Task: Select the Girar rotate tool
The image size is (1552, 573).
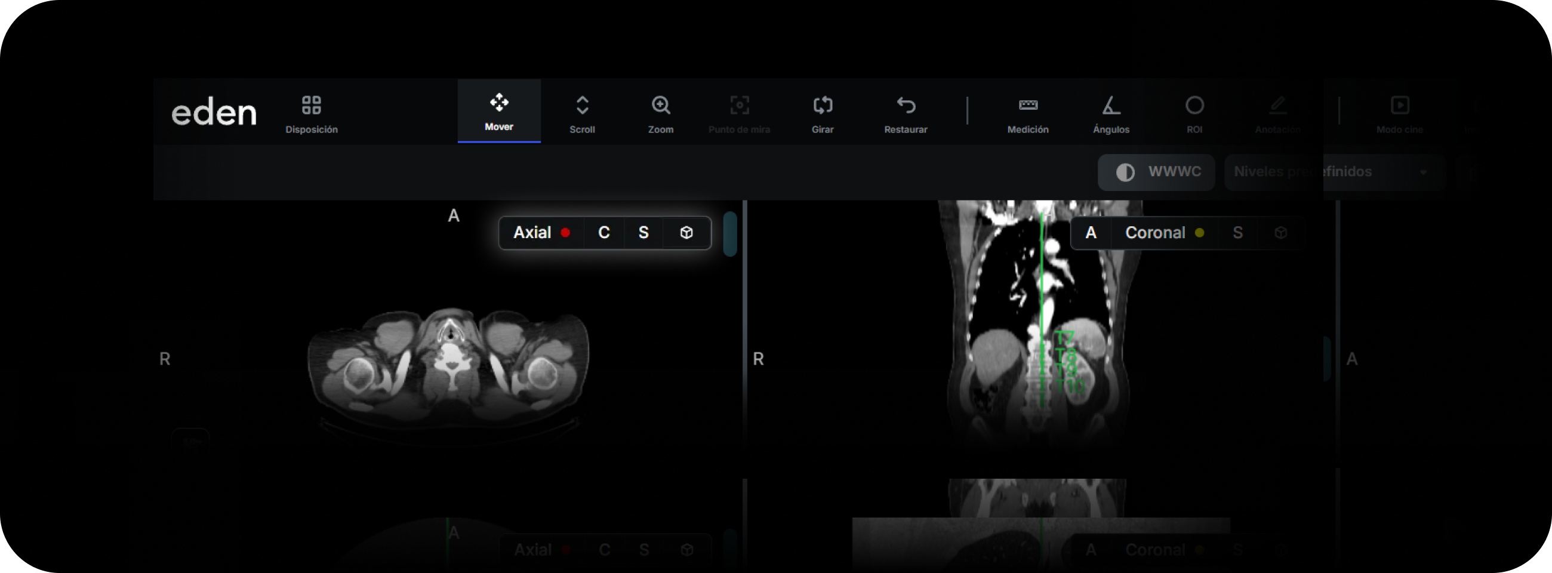Action: [823, 114]
